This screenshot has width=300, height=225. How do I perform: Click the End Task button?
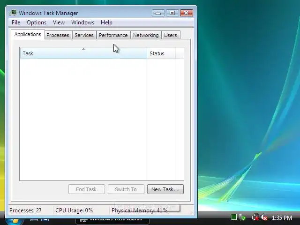[86, 189]
